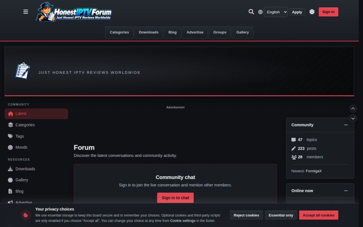Image resolution: width=363 pixels, height=227 pixels.
Task: Select Latest label in sidebar
Action: tap(21, 113)
